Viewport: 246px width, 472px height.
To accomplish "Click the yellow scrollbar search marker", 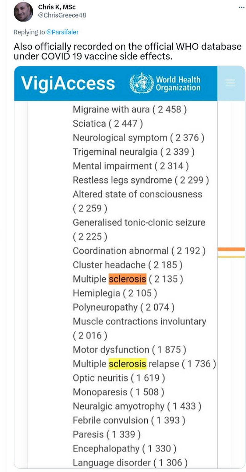I will point(231,256).
